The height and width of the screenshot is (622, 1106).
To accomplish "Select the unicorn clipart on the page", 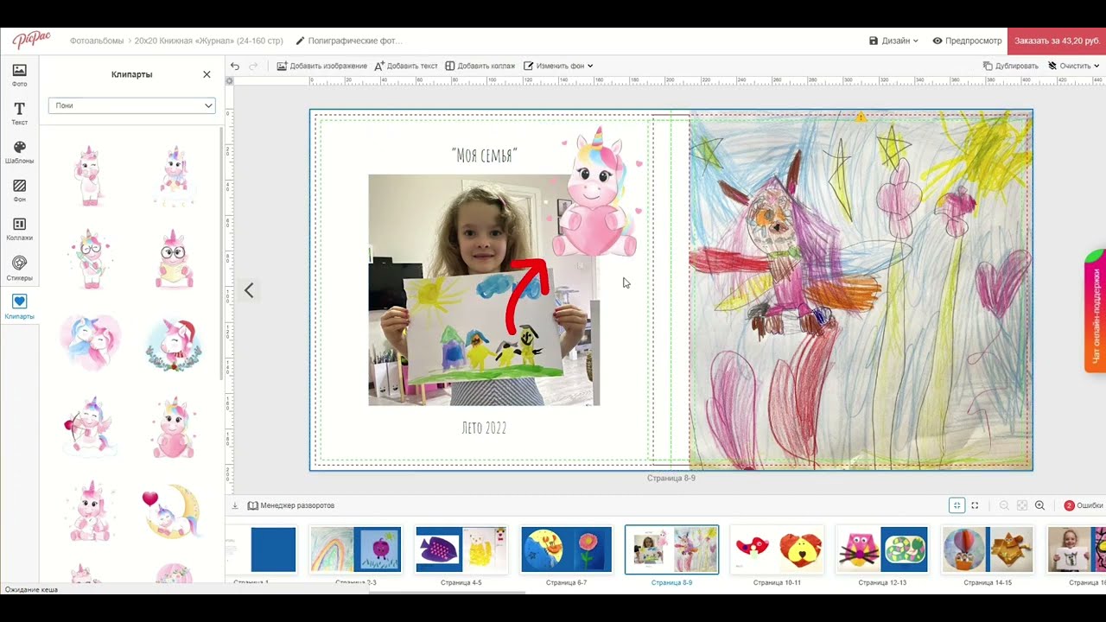I will 596,194.
